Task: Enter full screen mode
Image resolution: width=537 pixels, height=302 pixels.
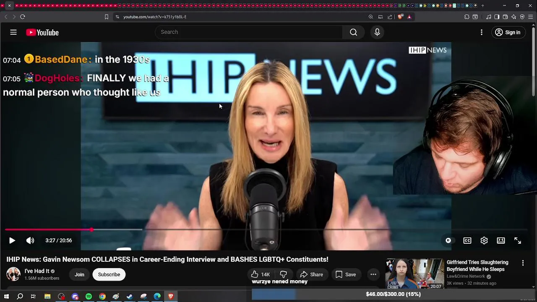Action: 518,240
